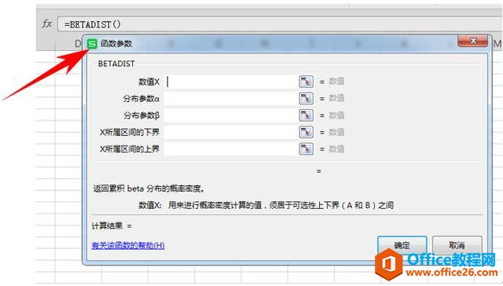Click the 分布参数α label
The height and width of the screenshot is (286, 503).
click(141, 99)
